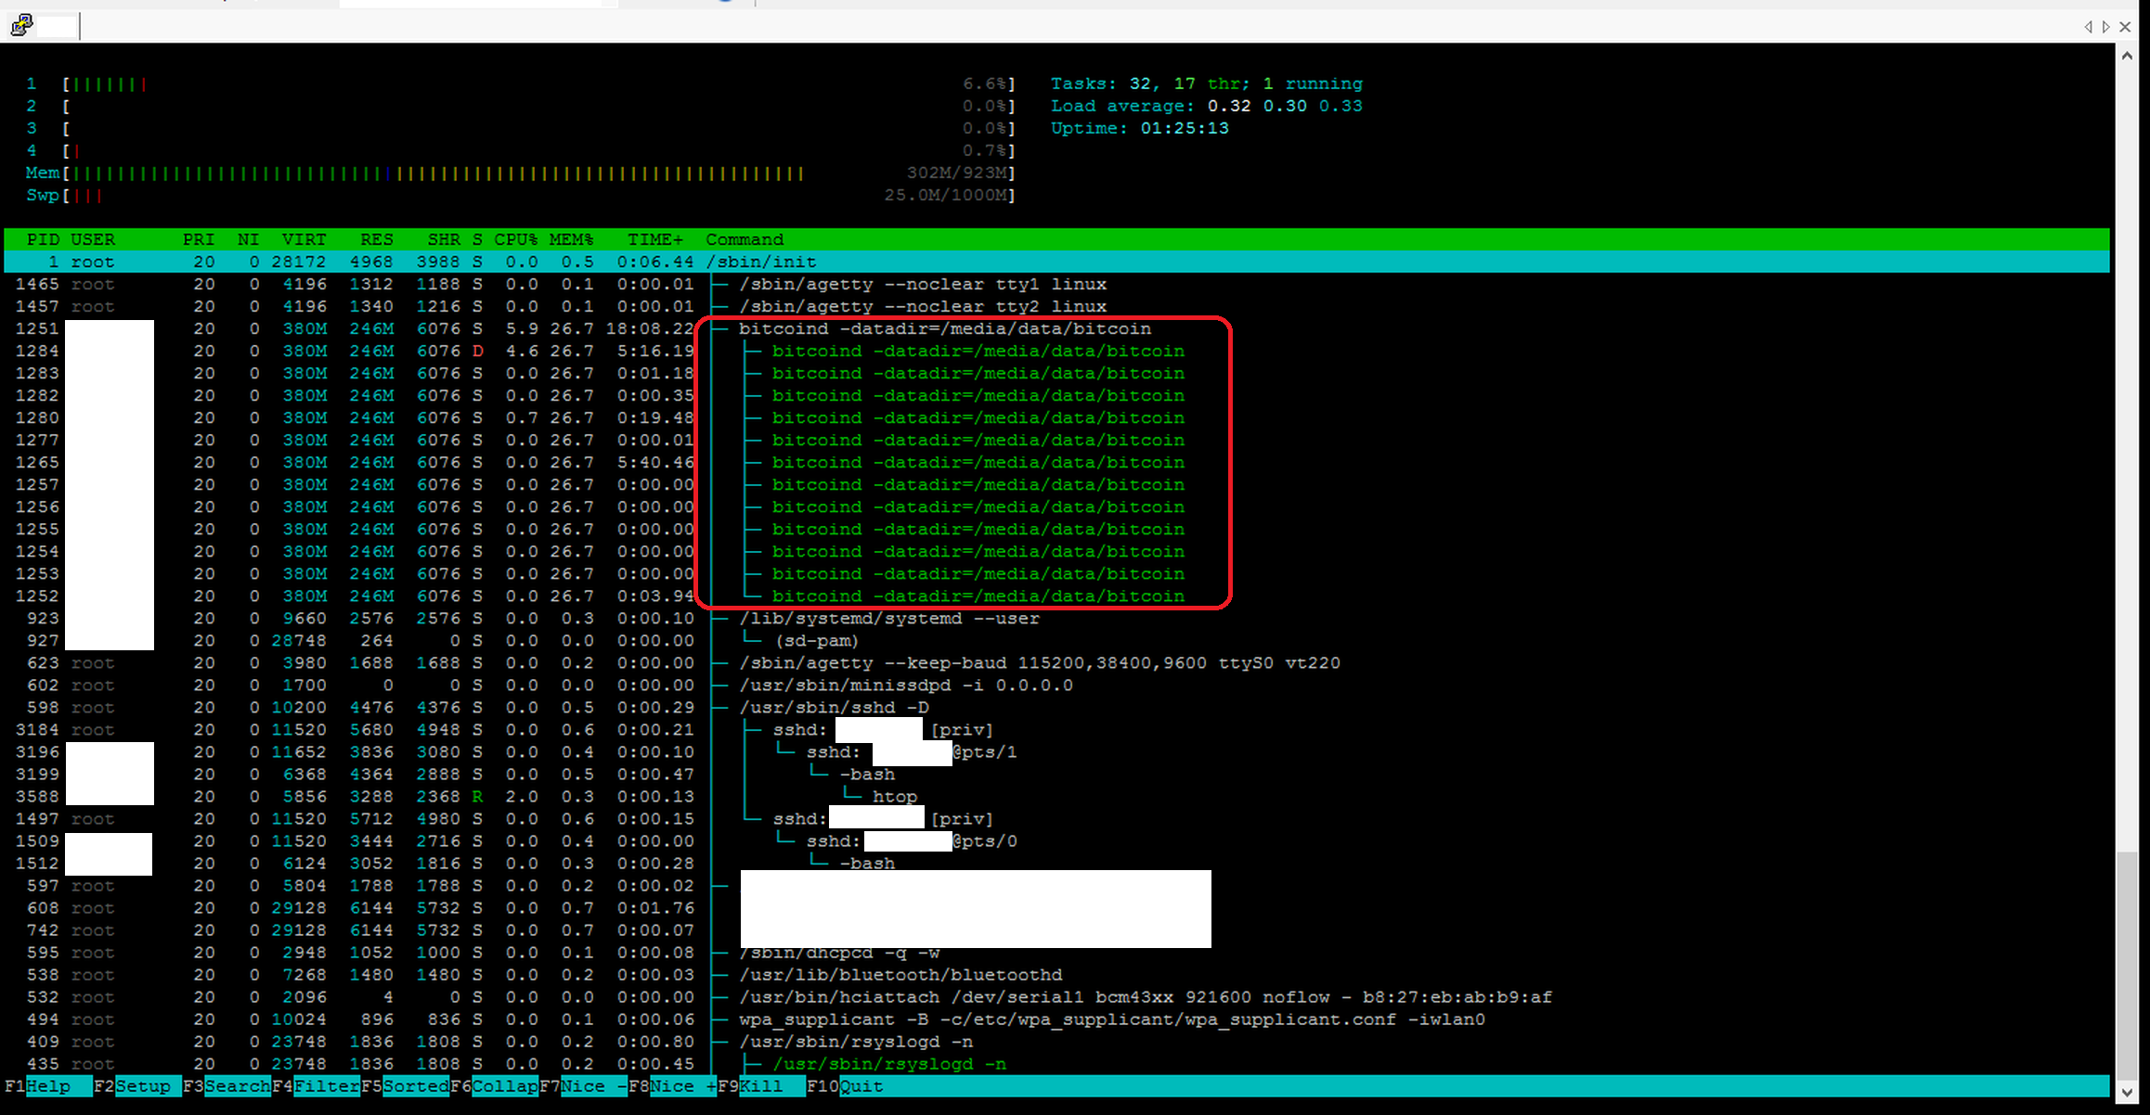Select the bluetoothd process row
The height and width of the screenshot is (1115, 2150).
[1056, 974]
